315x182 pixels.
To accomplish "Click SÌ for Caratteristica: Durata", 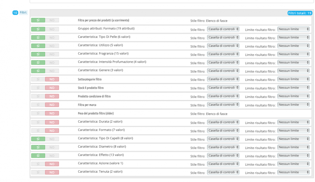I will tap(38, 122).
